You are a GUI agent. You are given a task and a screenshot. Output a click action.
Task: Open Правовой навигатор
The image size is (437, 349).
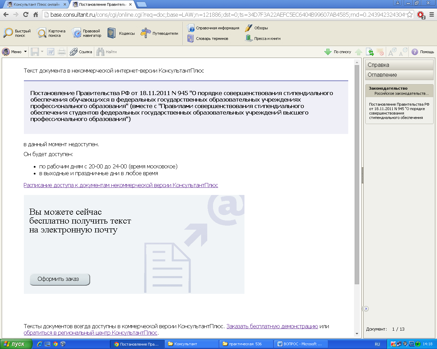86,33
